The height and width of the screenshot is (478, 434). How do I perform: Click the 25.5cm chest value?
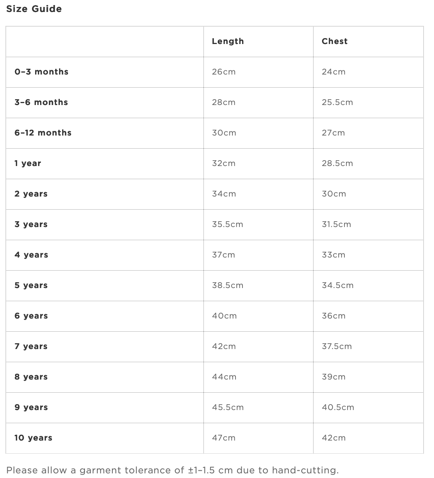(337, 102)
